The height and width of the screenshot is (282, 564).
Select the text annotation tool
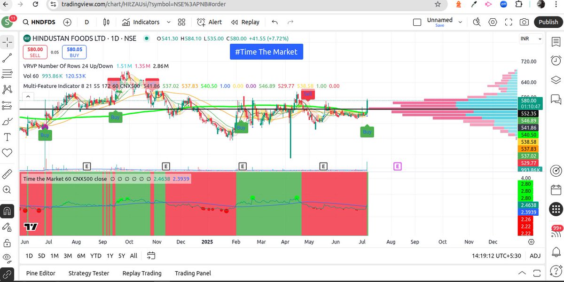pos(7,137)
